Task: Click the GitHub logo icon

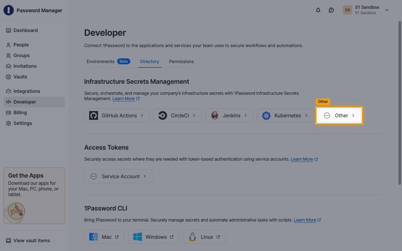Action: click(x=94, y=115)
